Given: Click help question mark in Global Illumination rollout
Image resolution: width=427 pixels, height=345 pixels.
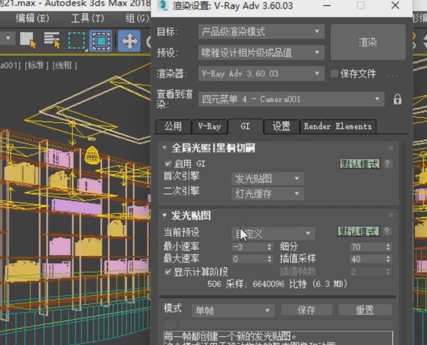Looking at the screenshot, I should tap(387, 164).
